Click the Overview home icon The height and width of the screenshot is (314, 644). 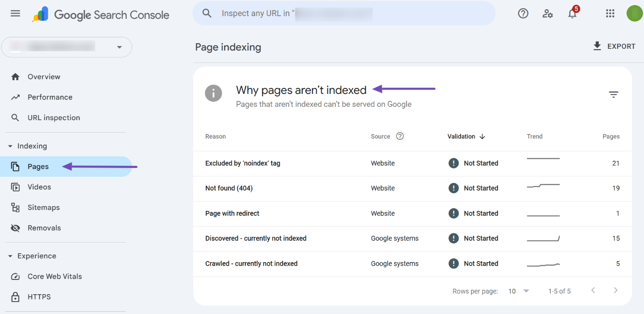point(15,77)
